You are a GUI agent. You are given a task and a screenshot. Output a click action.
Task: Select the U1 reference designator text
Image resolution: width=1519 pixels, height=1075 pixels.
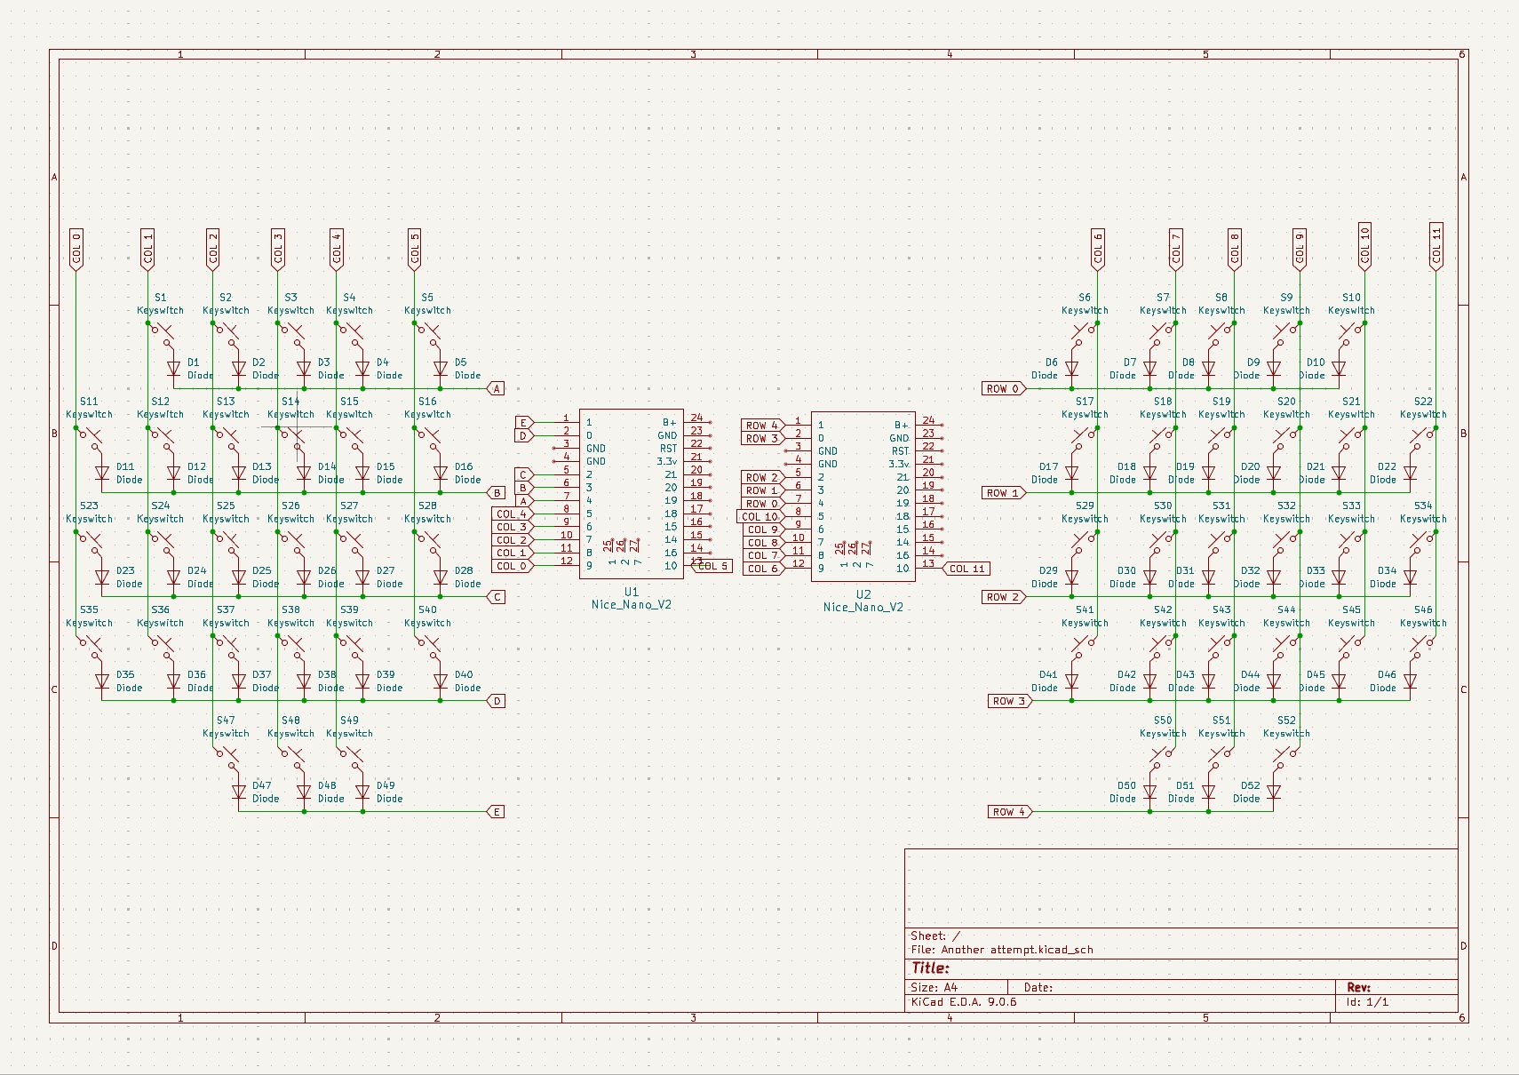tap(631, 592)
